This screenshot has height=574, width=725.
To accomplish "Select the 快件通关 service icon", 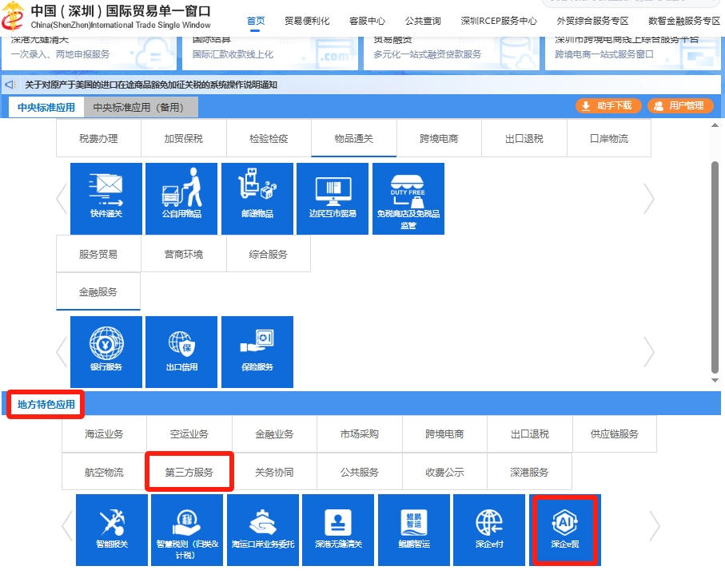I will [x=106, y=199].
